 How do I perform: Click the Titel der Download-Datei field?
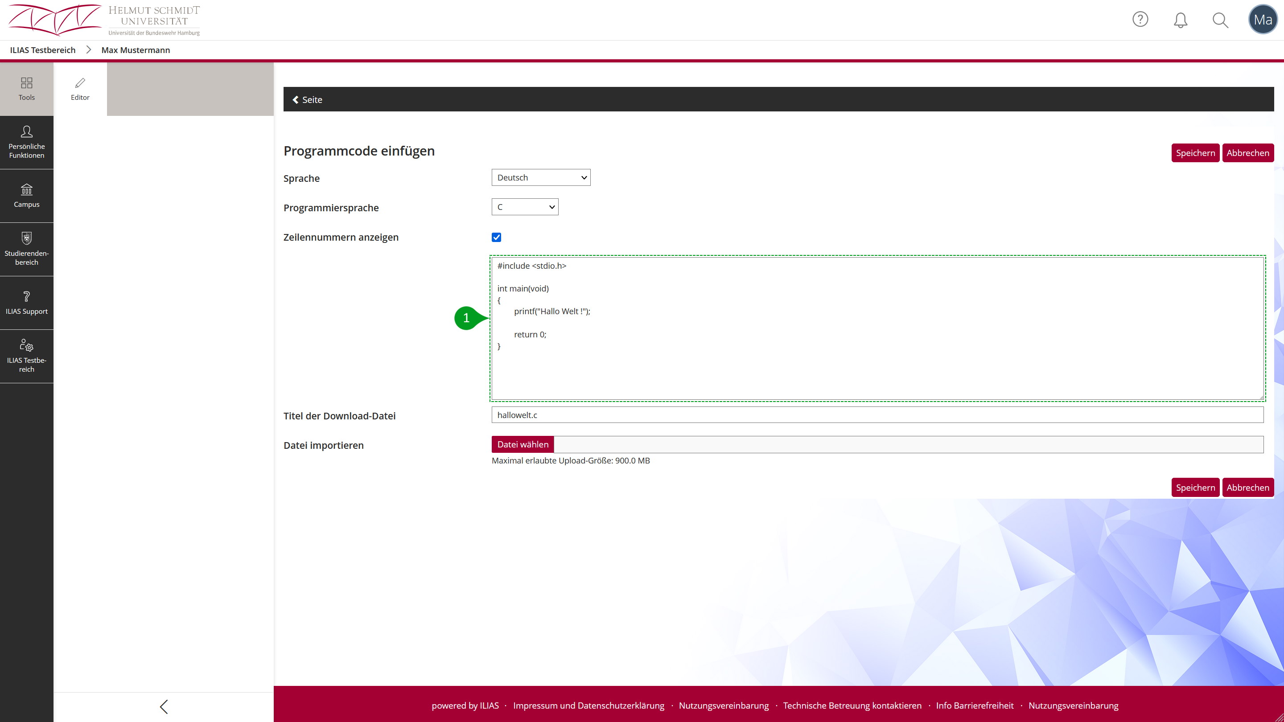pyautogui.click(x=877, y=415)
